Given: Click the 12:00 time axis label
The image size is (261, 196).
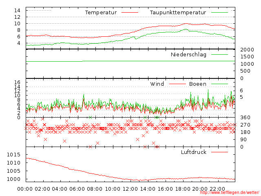Looking at the screenshot, I should coord(130,189).
